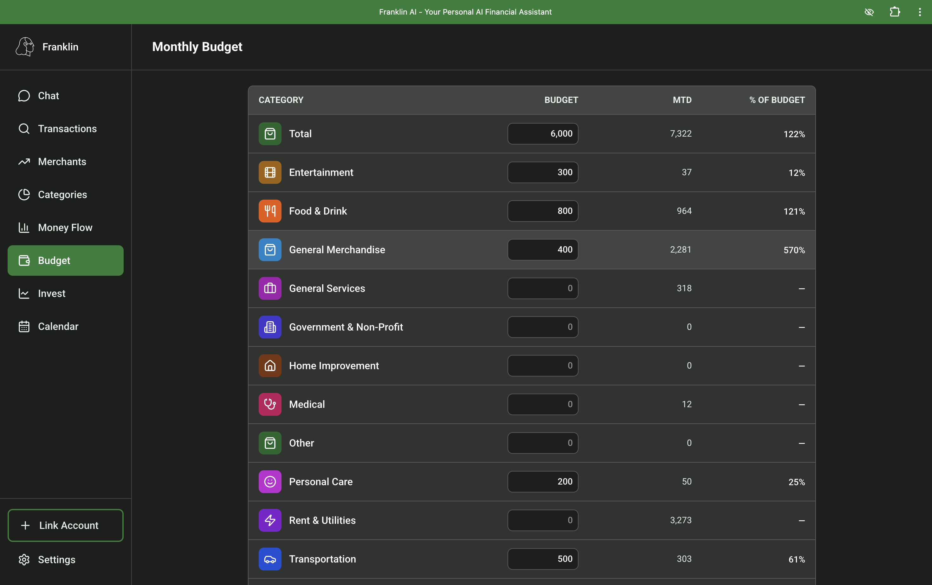Screen dimensions: 932x585
Task: Click the 570% General Merchandise percentage
Action: click(x=794, y=250)
